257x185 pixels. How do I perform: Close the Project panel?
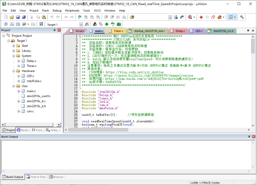pyautogui.click(x=59, y=30)
